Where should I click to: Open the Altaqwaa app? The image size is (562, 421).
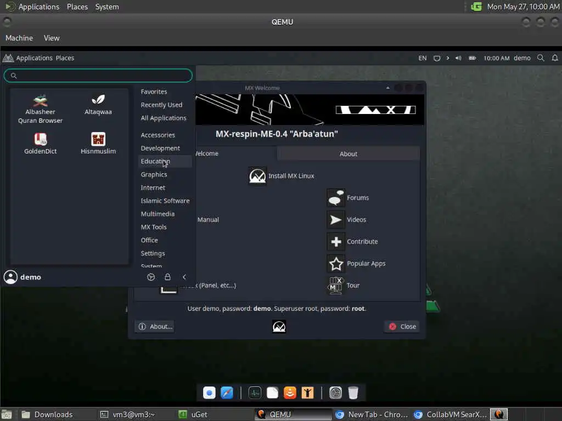(x=98, y=105)
